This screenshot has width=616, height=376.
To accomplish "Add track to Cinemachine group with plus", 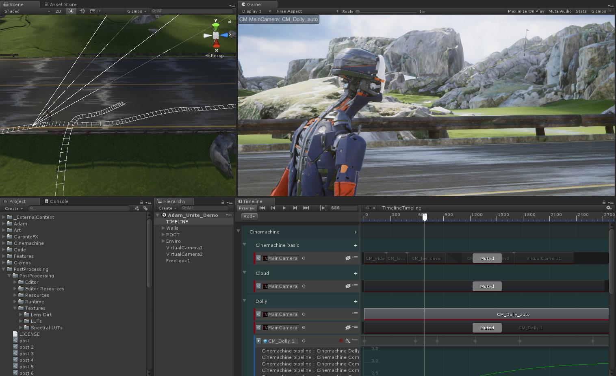I will (356, 232).
